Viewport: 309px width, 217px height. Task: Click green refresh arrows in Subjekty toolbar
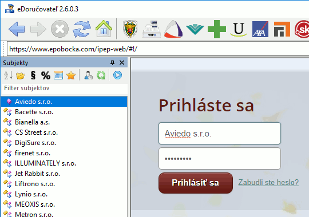tap(101, 75)
